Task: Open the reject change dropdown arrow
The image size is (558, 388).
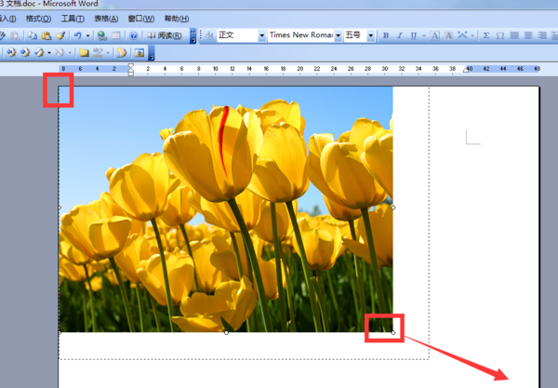Action: click(x=70, y=53)
